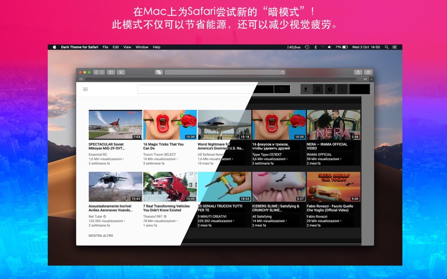Open the Net Tube channel link
447x279 pixels.
click(x=95, y=217)
